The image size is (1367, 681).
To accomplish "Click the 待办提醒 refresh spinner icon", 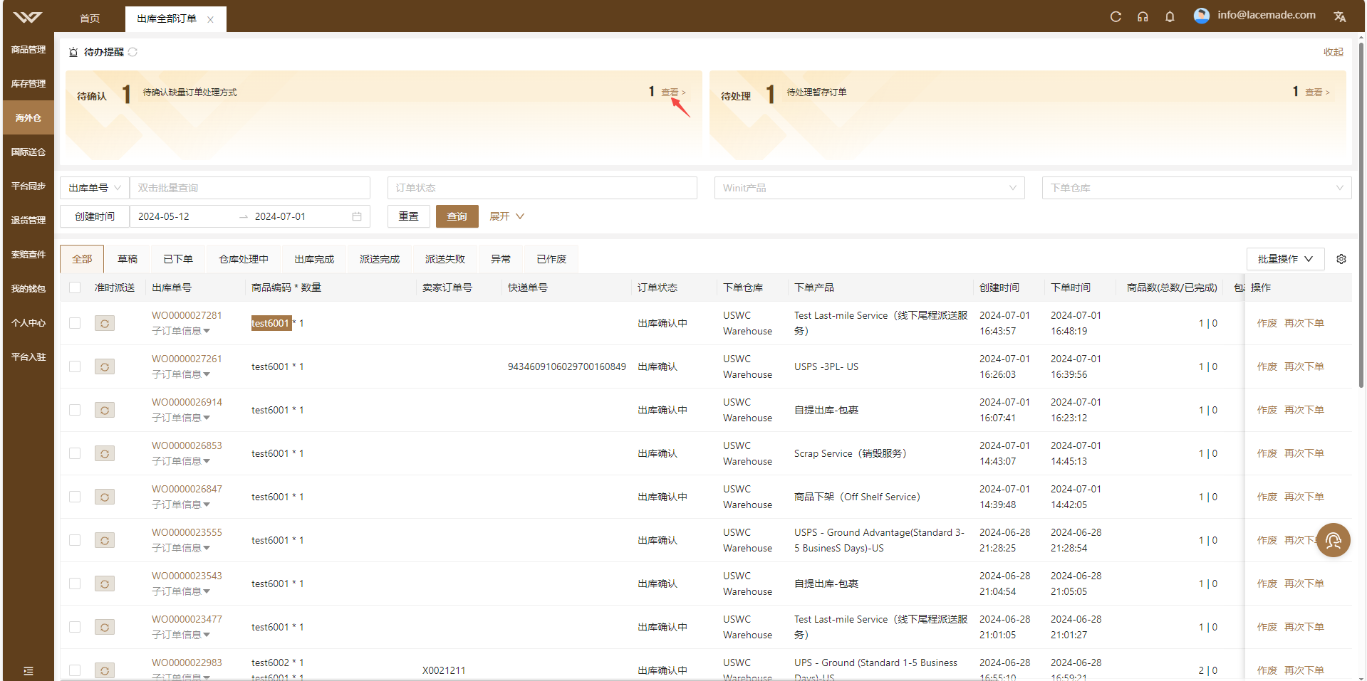I will pyautogui.click(x=133, y=52).
